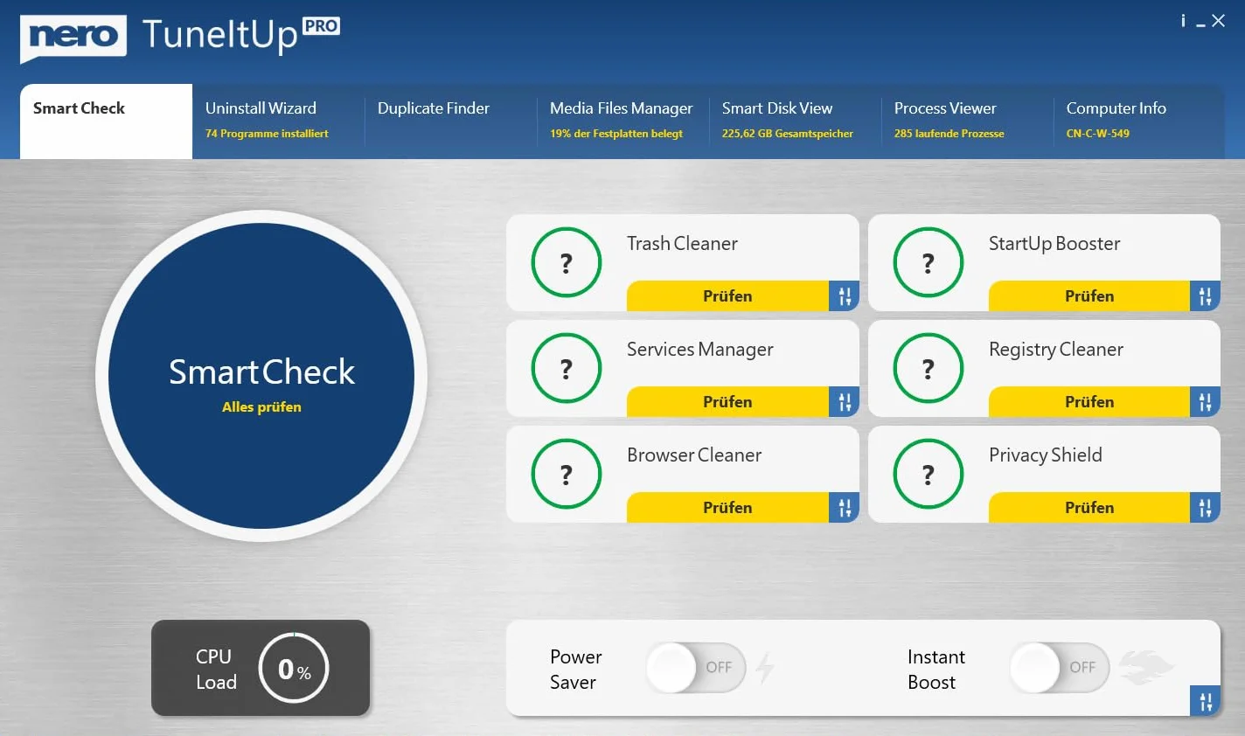This screenshot has width=1245, height=736.
Task: Open Registry Cleaner settings sliders icon
Action: (1205, 402)
